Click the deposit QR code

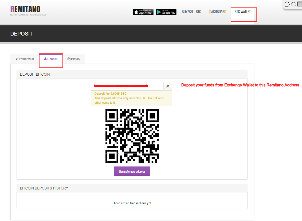(132, 136)
